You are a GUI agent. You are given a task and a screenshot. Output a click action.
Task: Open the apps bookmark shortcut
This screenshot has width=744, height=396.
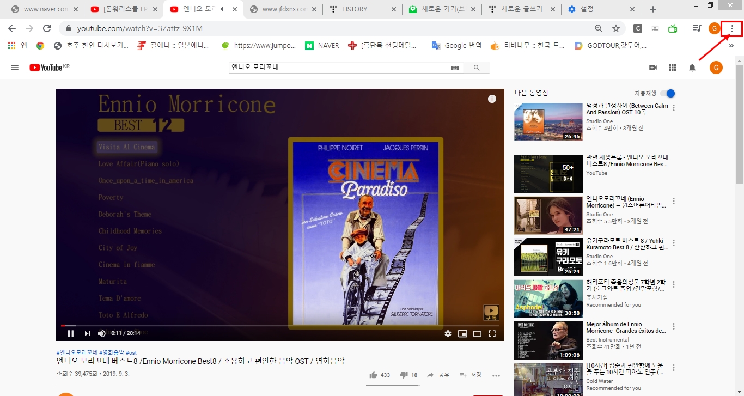coord(17,46)
